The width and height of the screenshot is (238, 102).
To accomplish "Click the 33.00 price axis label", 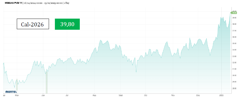I will 234,56.
